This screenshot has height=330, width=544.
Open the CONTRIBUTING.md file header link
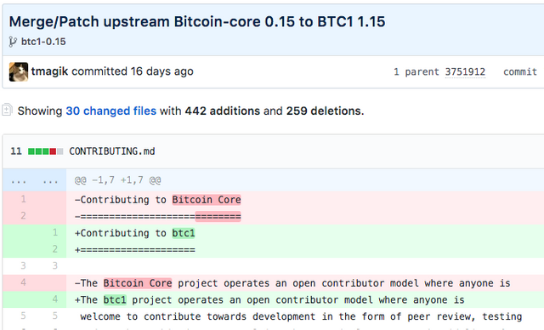pos(112,151)
